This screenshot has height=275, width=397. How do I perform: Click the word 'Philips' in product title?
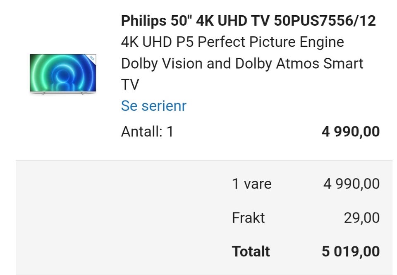click(x=143, y=21)
